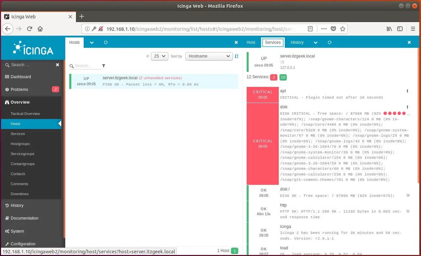Open server.itzgeek.local in host list
Viewport: 421px width, 256px height.
click(x=120, y=78)
